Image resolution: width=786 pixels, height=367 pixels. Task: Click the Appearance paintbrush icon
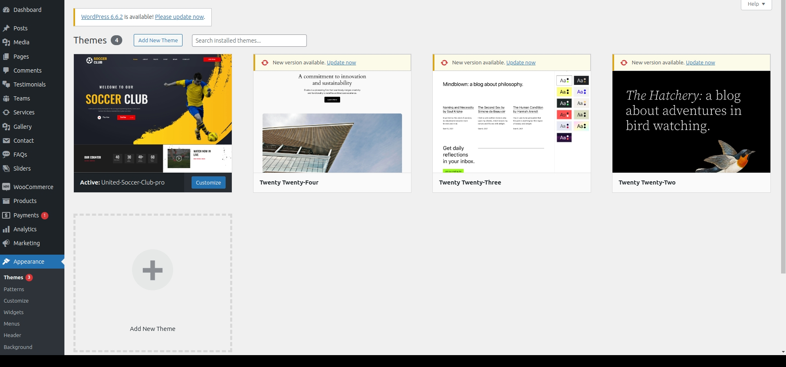point(6,262)
